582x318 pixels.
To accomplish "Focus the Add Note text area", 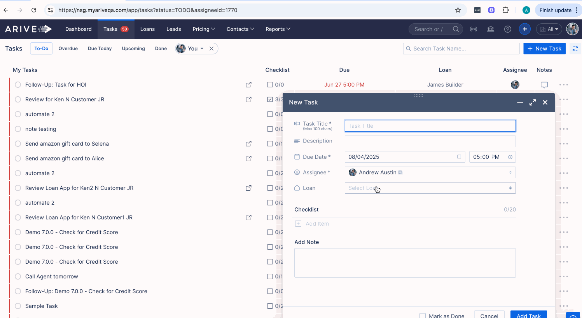I will 405,263.
